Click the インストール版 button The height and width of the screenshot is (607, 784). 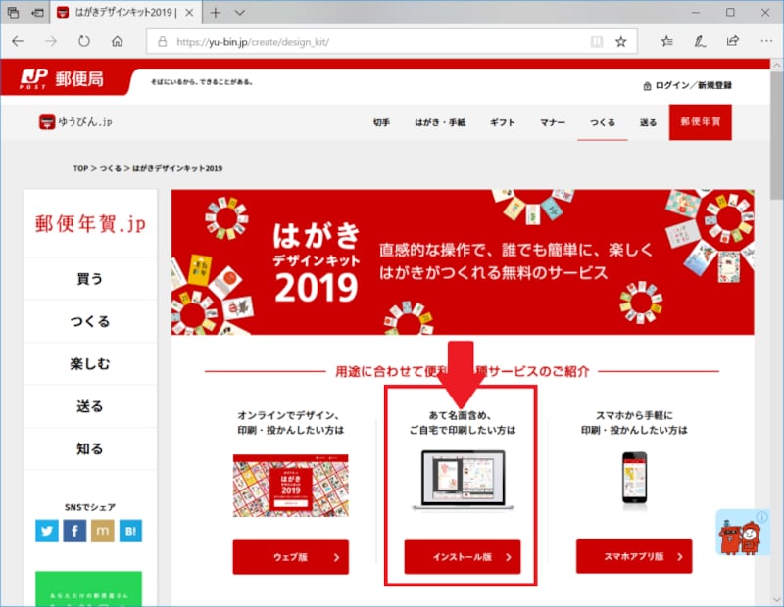click(461, 556)
